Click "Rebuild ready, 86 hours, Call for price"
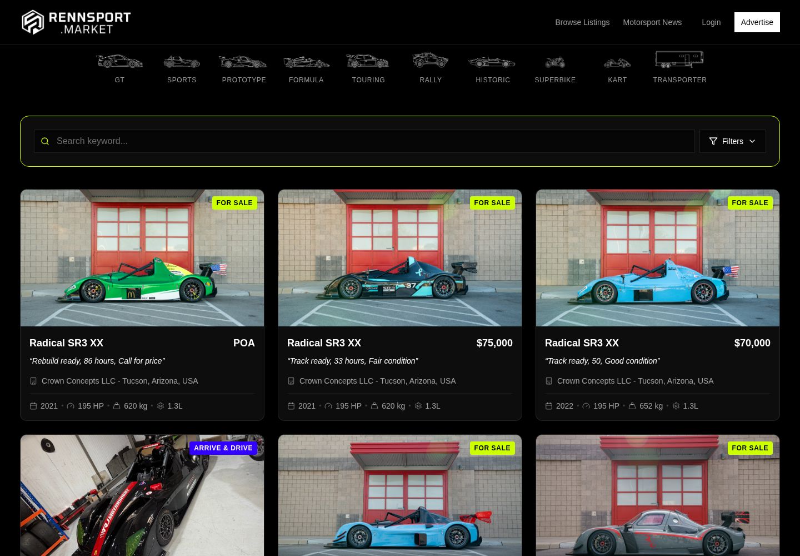This screenshot has height=556, width=800. coord(97,361)
